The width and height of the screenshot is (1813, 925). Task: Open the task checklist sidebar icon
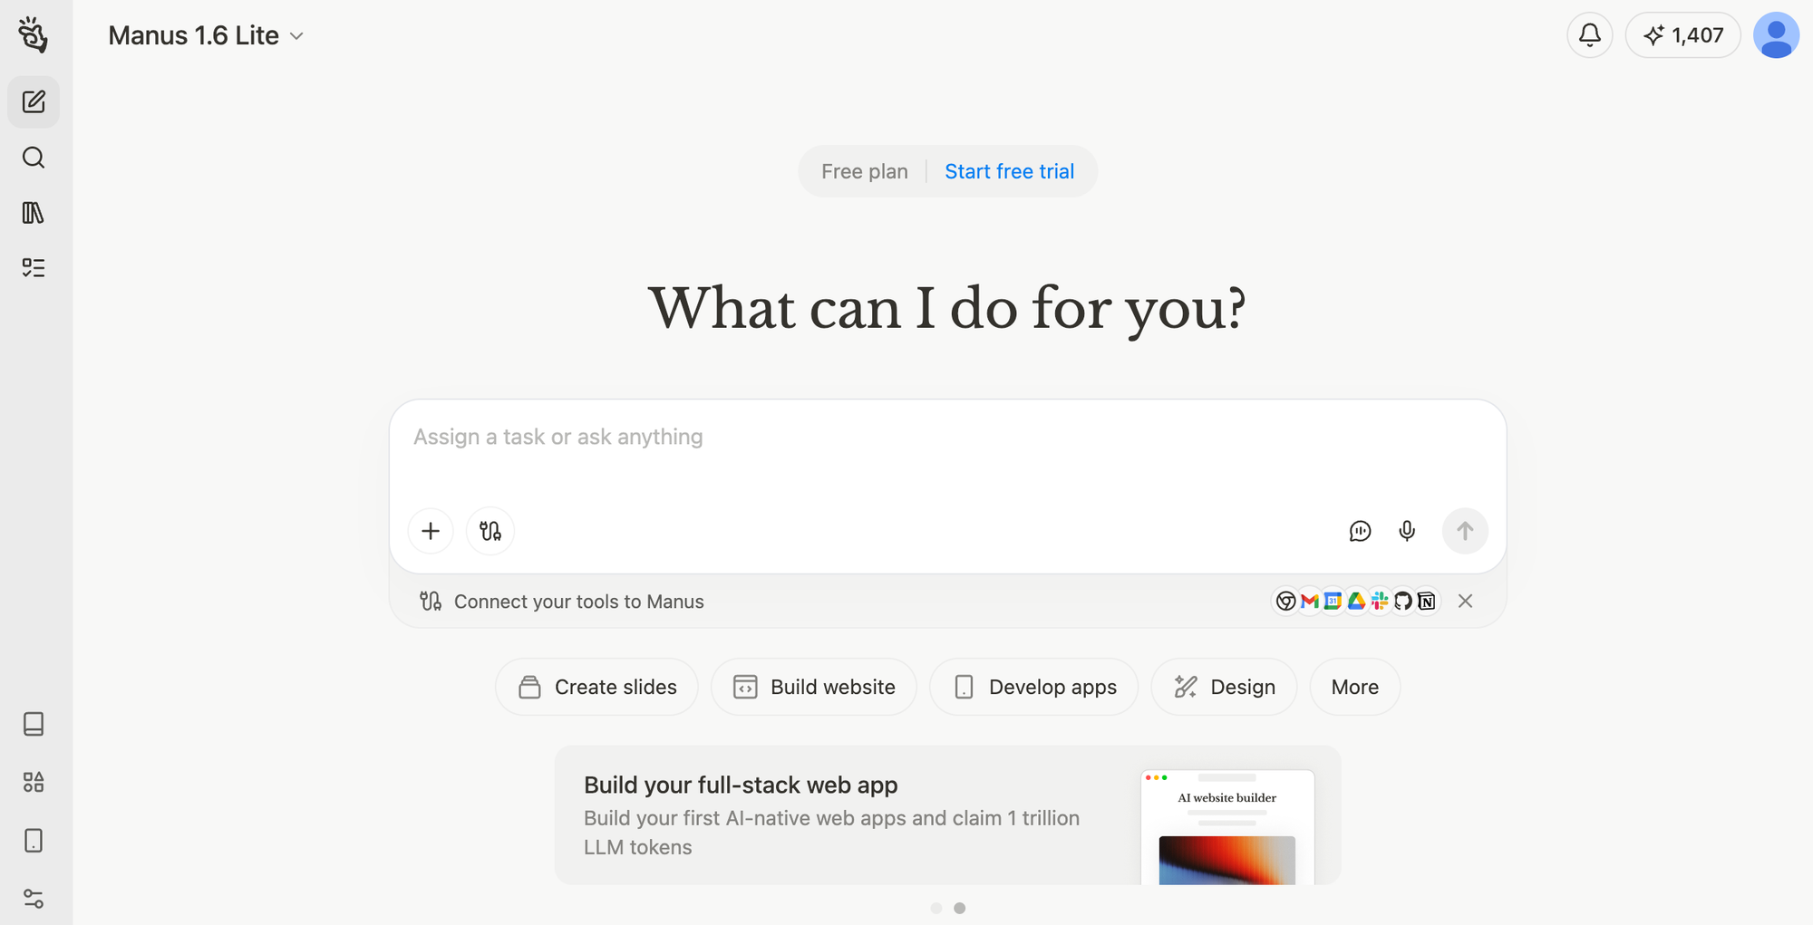[34, 268]
